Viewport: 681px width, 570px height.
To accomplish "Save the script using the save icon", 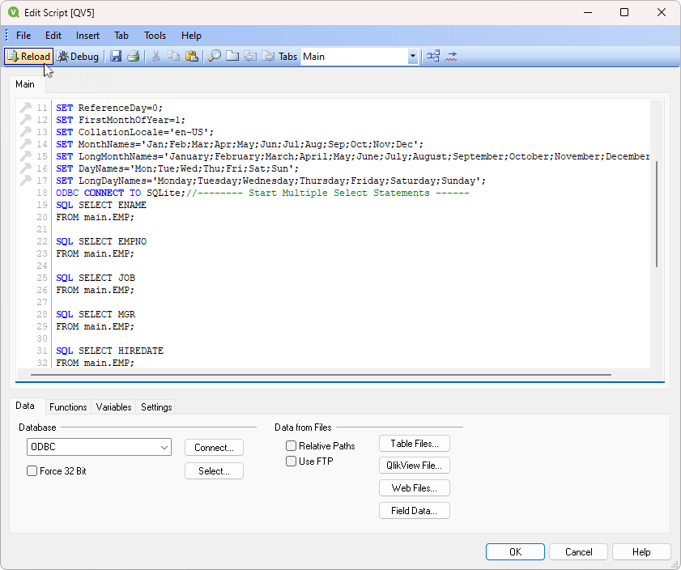I will (x=115, y=56).
